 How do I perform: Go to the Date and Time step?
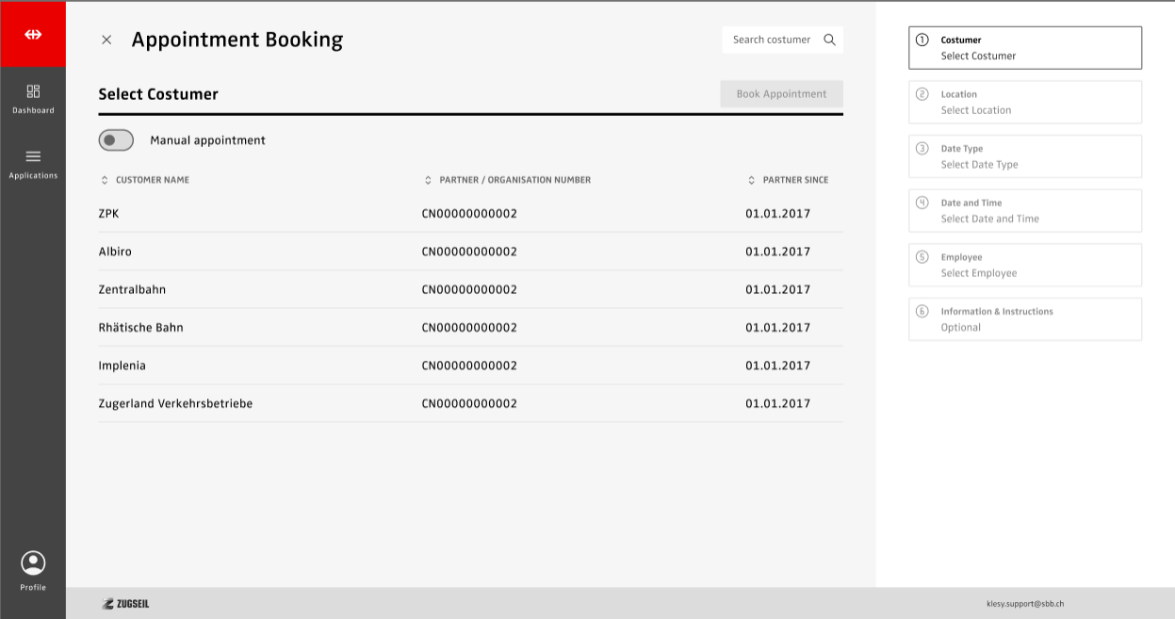(x=1024, y=211)
